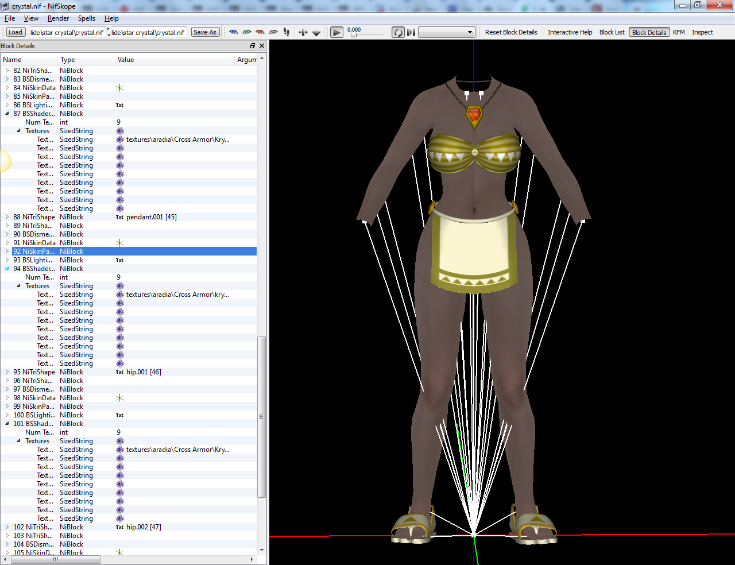This screenshot has width=735, height=565.
Task: Collapse the 101 BSShad block
Action: (7, 424)
